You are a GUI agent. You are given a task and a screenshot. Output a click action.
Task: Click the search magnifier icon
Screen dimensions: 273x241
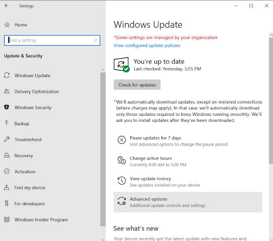(x=95, y=40)
